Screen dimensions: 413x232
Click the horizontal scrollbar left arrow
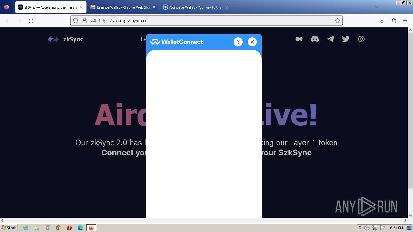3,220
